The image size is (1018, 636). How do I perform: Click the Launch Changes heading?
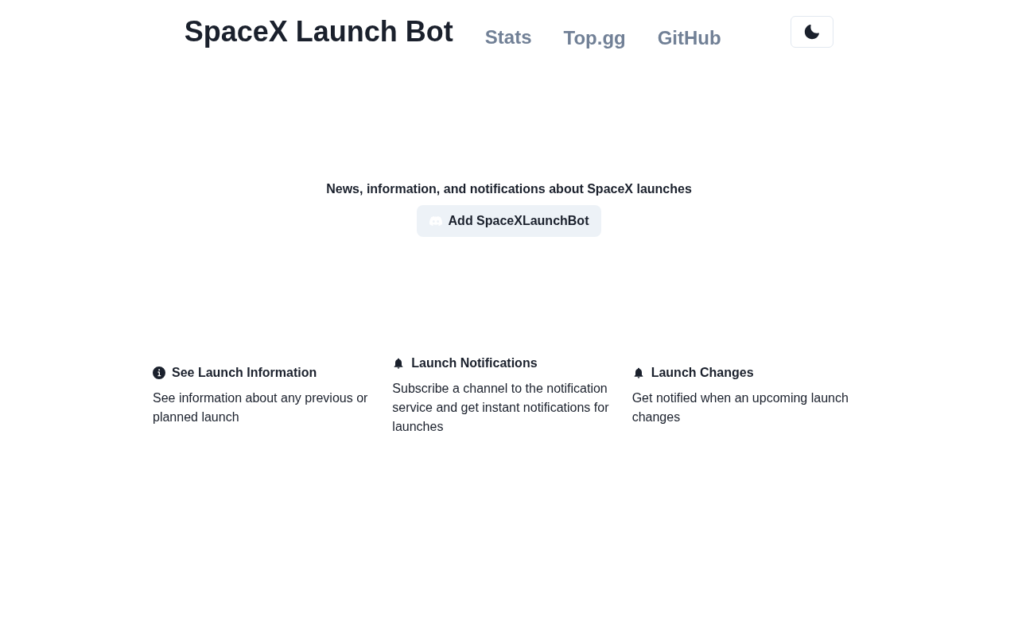[702, 373]
